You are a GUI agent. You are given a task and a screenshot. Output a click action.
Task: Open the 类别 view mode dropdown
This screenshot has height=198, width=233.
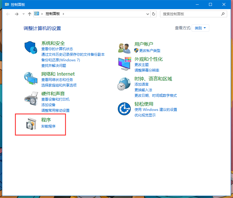point(200,28)
